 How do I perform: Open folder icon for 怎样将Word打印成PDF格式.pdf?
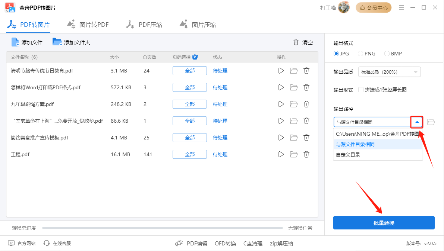tap(294, 87)
